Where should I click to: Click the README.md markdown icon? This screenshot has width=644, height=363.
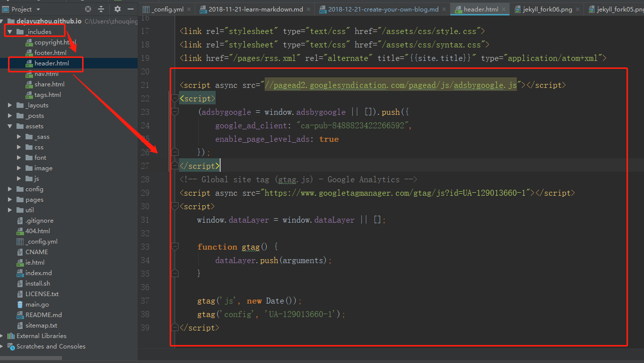click(20, 315)
